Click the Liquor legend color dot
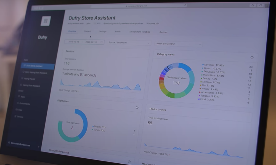Screen dimensions: 276x165 click(x=203, y=68)
